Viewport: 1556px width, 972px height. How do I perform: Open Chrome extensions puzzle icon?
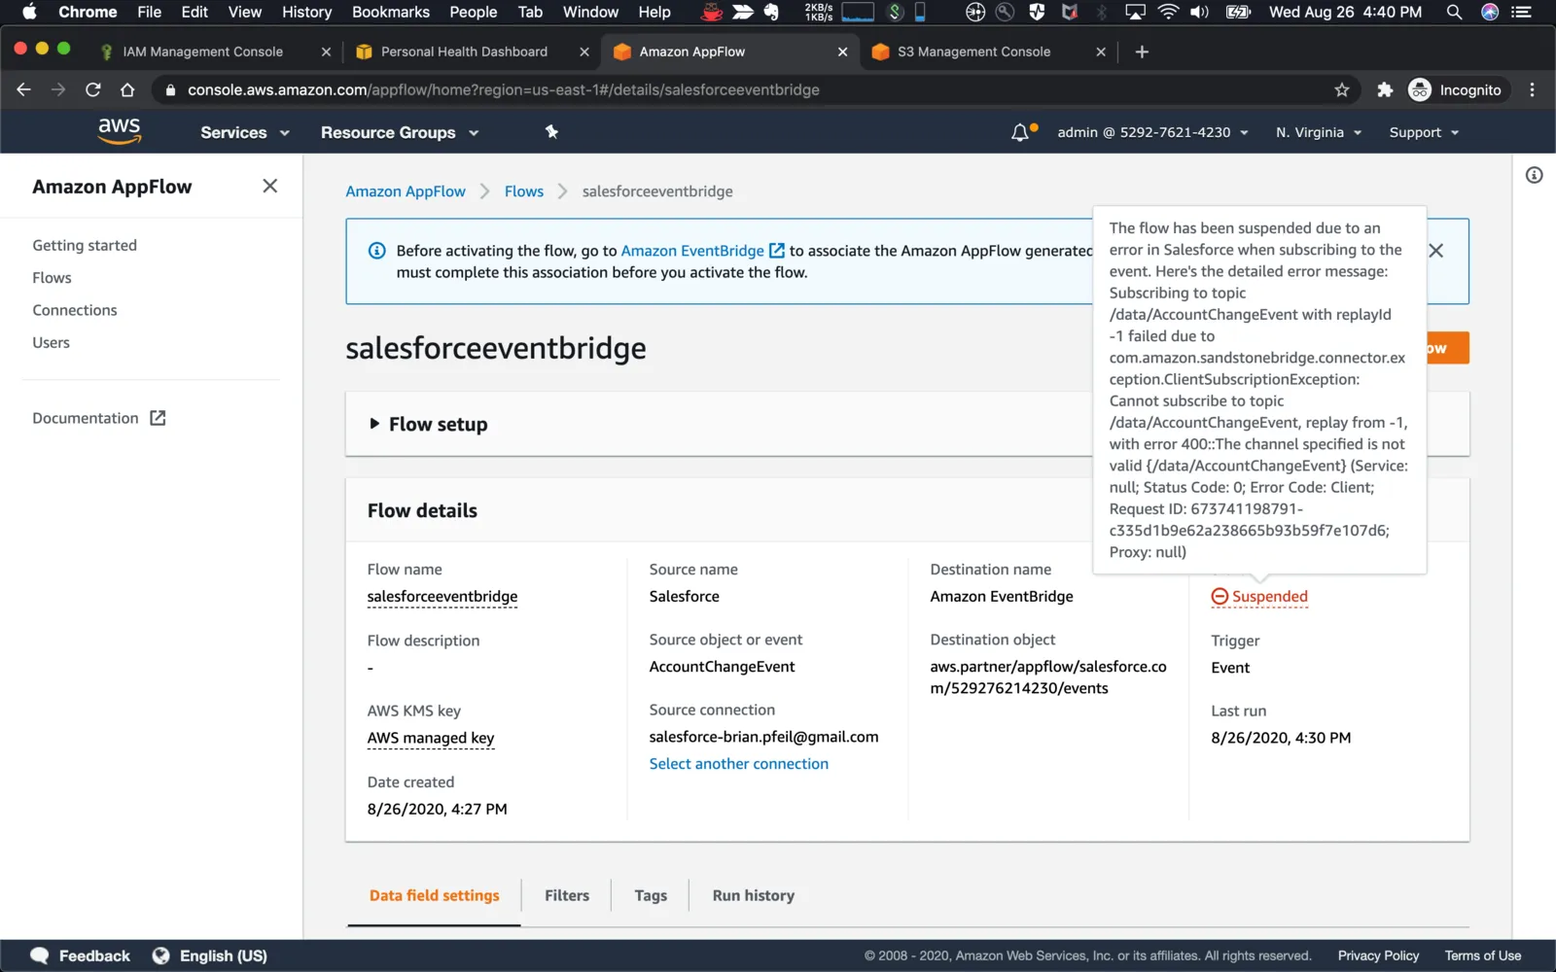point(1385,89)
